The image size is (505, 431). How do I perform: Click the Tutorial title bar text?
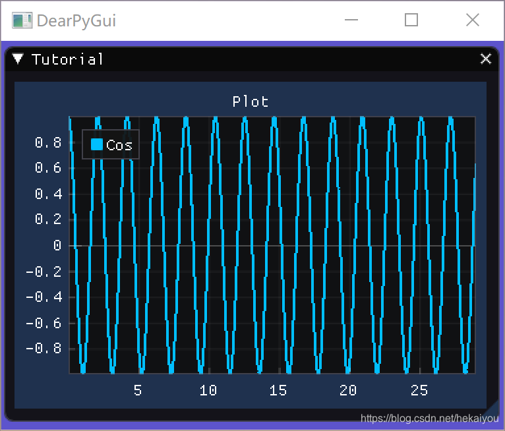coord(67,59)
